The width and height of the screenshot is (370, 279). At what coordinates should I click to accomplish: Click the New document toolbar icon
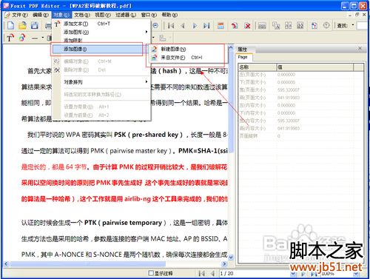point(10,26)
